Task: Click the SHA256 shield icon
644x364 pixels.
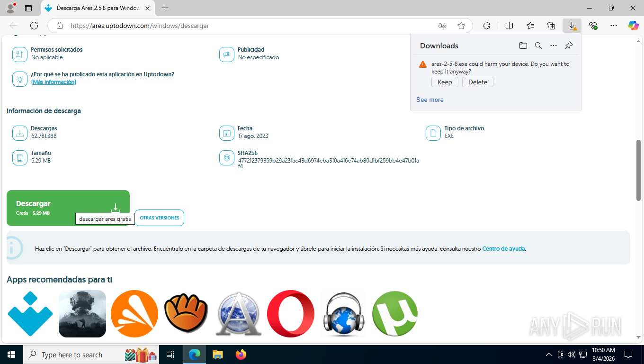Action: pos(227,158)
